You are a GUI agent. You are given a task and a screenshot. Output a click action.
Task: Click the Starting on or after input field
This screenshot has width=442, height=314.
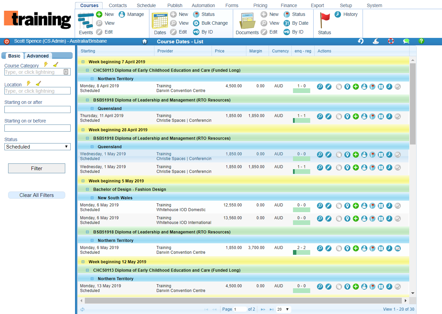coord(37,110)
